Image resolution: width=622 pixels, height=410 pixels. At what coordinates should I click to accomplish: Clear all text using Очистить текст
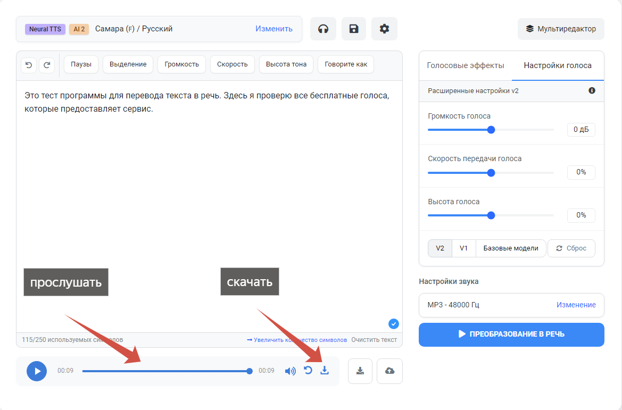[x=374, y=339]
